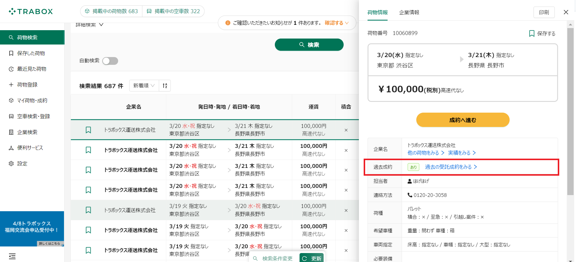Screen dimensions: 576x262
Task: Click the sort order toggle icon
Action: click(165, 86)
